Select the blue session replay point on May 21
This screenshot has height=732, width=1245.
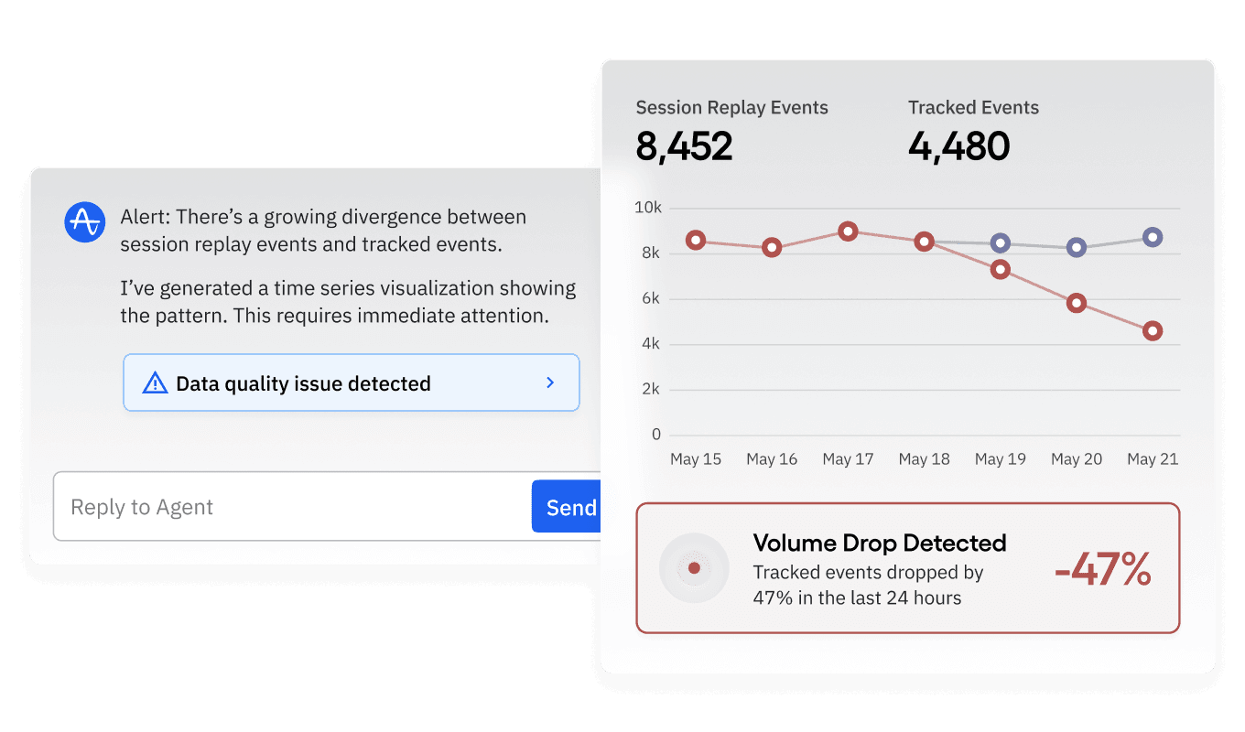(1153, 237)
